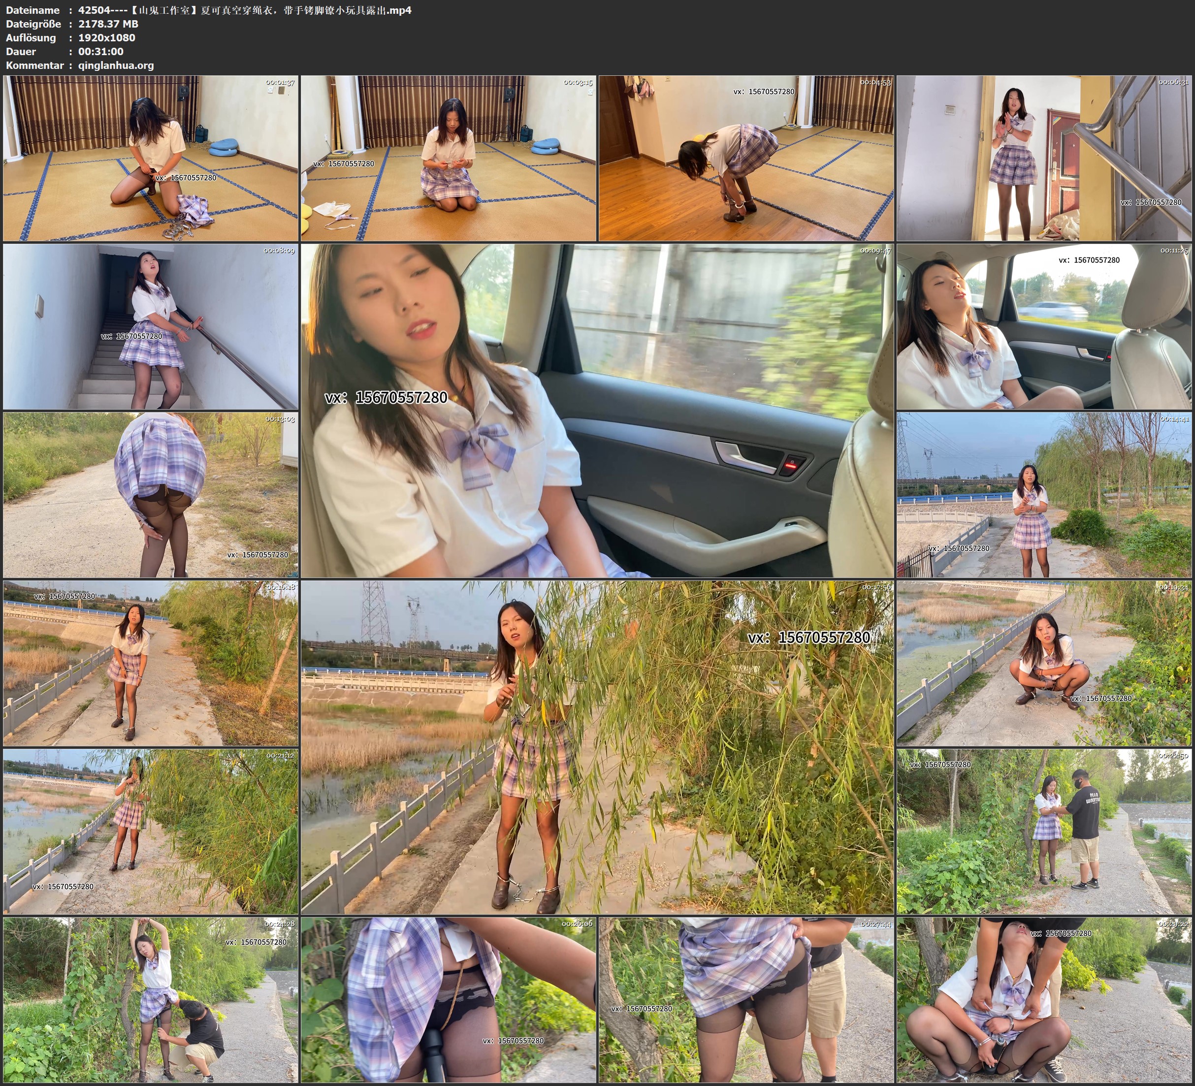The image size is (1195, 1086).
Task: Click the 1920x1080 Auflösung value
Action: [107, 37]
